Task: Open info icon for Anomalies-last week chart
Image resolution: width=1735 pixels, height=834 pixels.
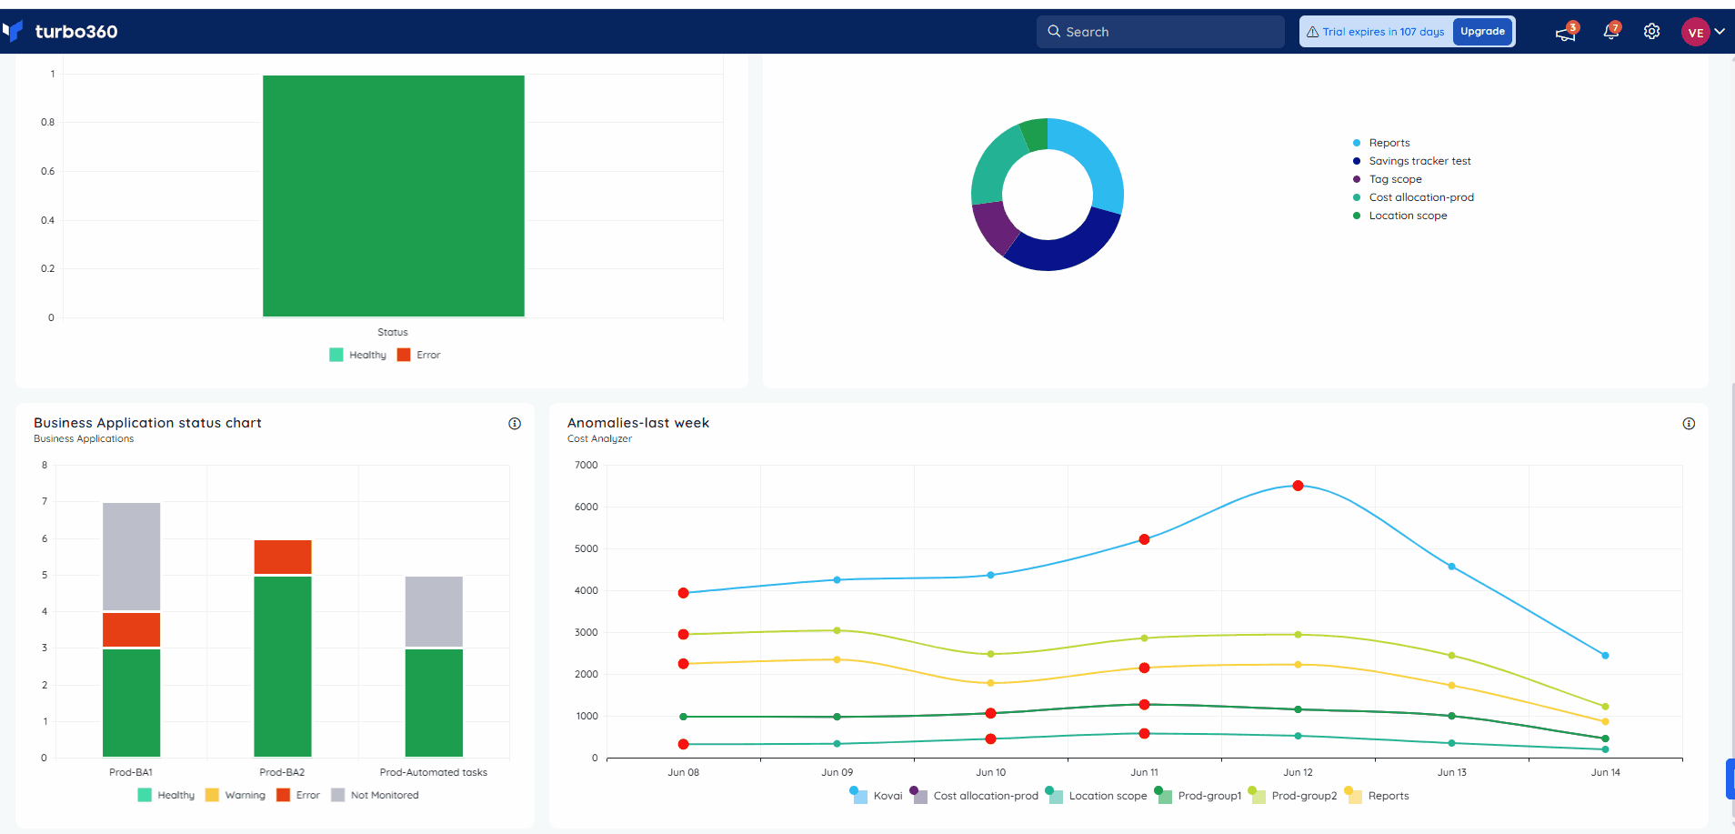Action: pyautogui.click(x=1689, y=424)
